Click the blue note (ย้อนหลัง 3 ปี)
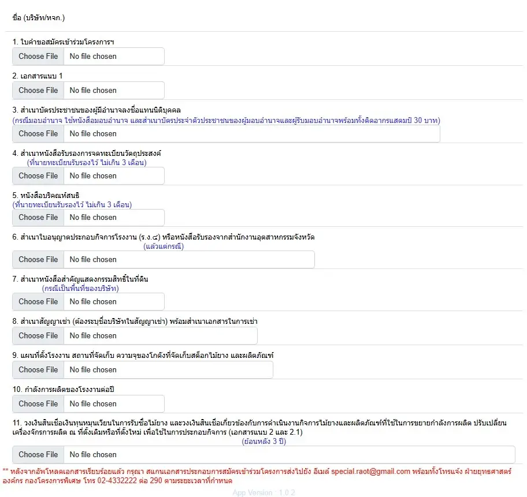The width and height of the screenshot is (527, 497). click(x=264, y=441)
